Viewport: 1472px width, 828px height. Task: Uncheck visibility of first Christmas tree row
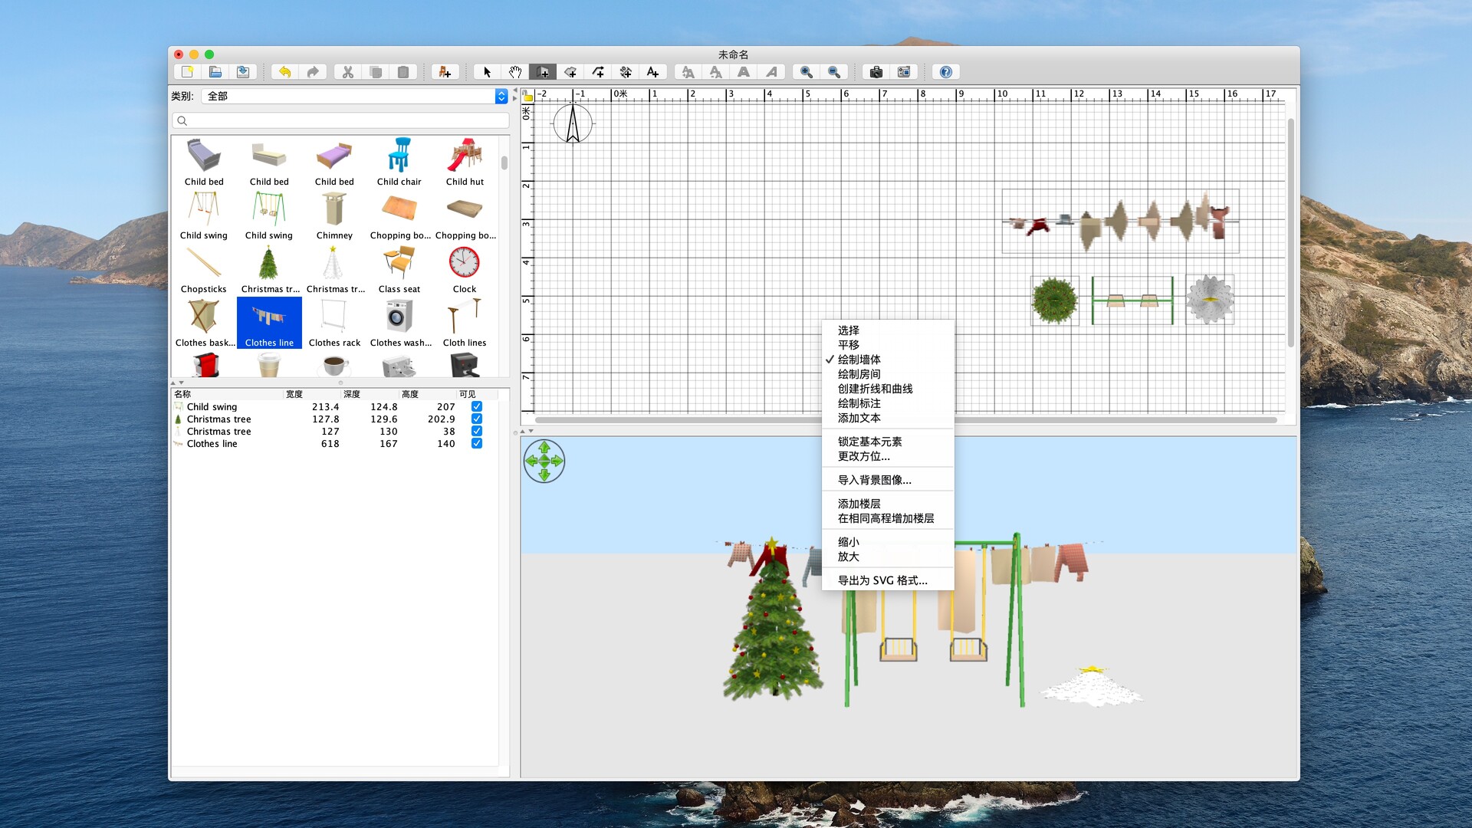(x=477, y=419)
